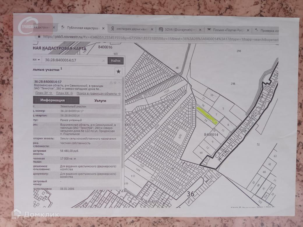Clear the cadastral number search field
Viewport: 303px width, 227px height.
pyautogui.click(x=104, y=61)
